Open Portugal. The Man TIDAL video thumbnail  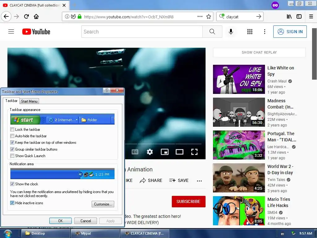pos(239,145)
